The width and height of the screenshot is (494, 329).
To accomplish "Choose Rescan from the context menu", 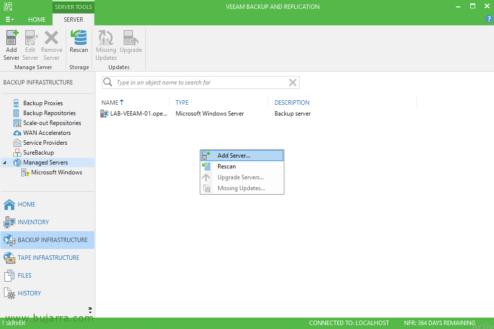I will pyautogui.click(x=242, y=166).
